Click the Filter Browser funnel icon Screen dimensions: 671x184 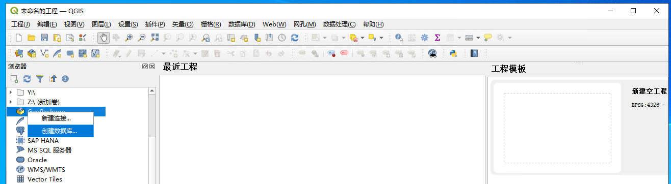point(39,79)
